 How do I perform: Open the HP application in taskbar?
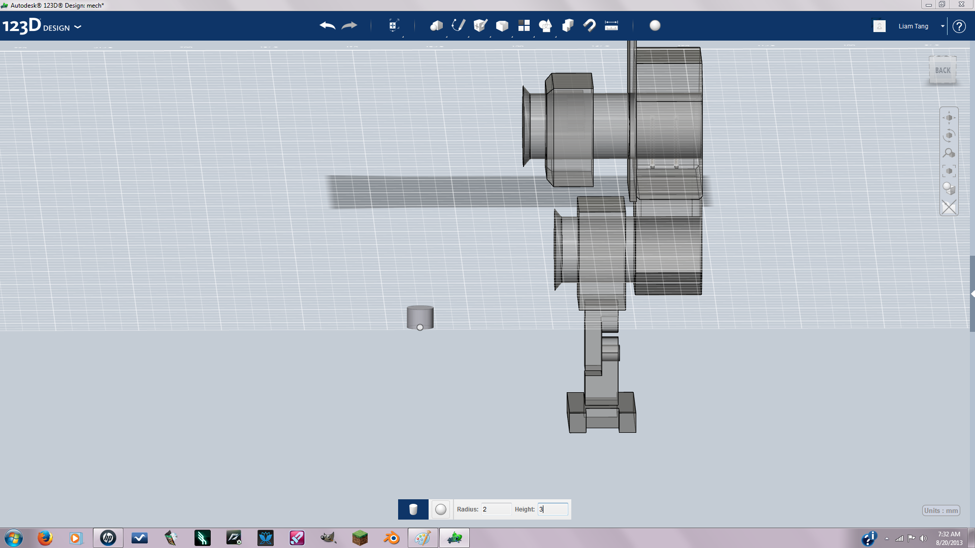point(108,538)
